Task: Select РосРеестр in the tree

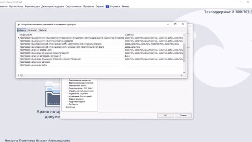Action: (73, 104)
